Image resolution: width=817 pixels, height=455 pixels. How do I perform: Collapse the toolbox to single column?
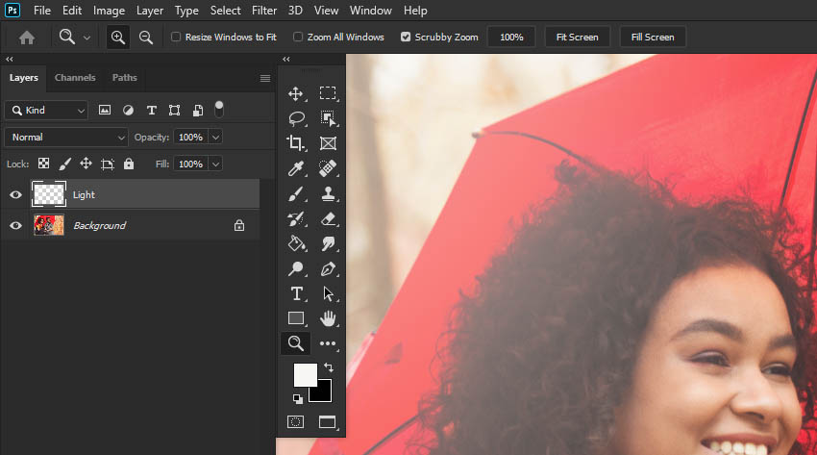pos(286,59)
